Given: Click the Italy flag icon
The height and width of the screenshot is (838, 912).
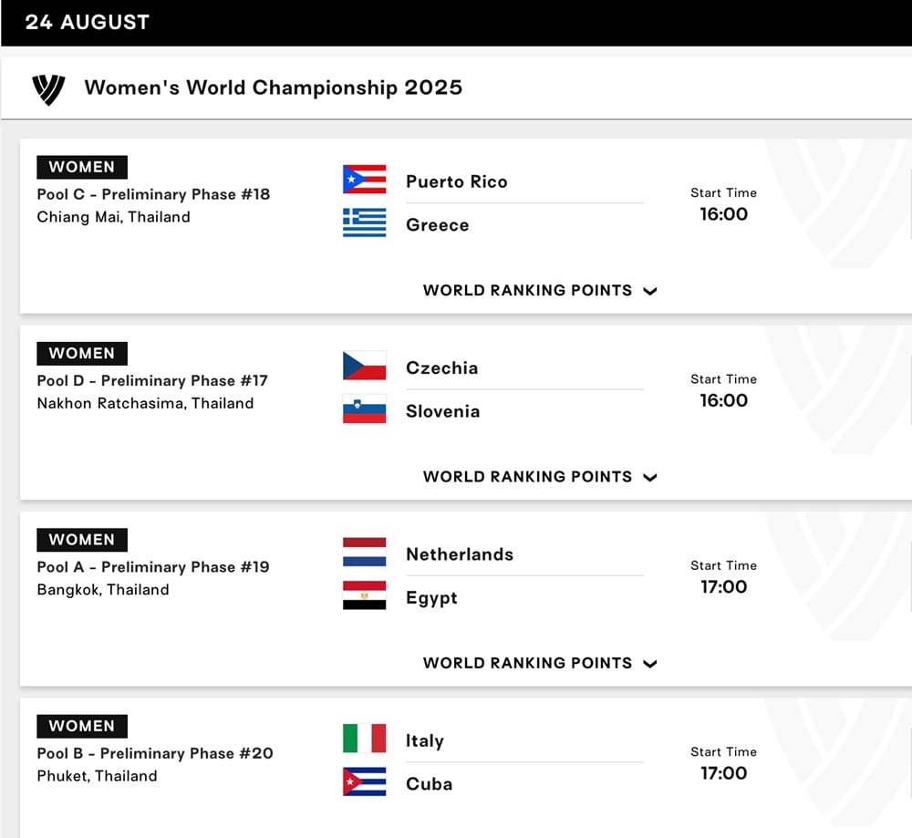Looking at the screenshot, I should [x=364, y=738].
